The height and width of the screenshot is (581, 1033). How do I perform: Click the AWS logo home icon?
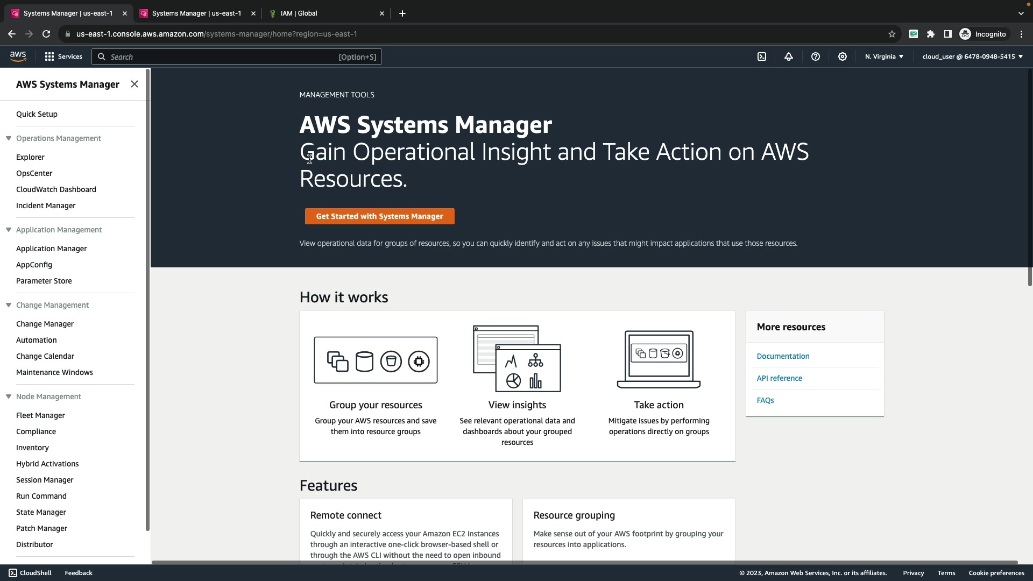(x=18, y=56)
